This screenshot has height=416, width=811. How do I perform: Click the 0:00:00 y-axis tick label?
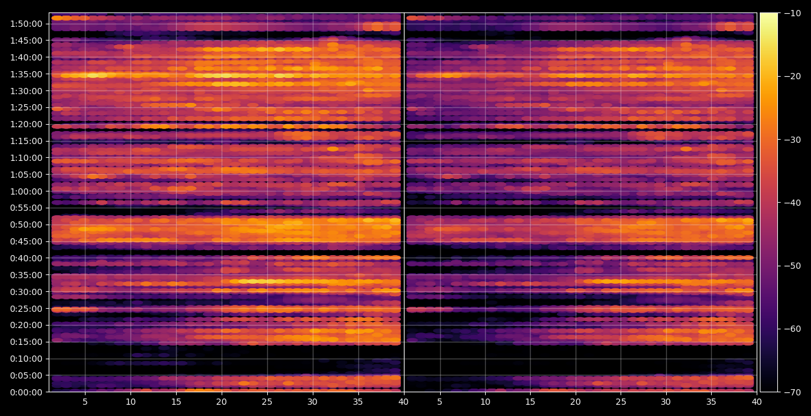pos(26,392)
